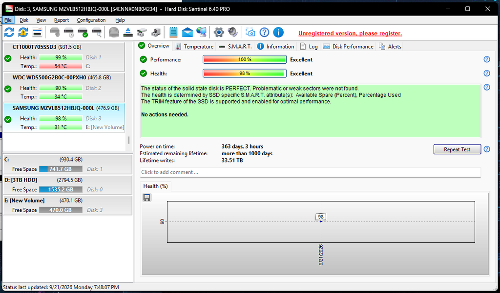The width and height of the screenshot is (500, 293).
Task: Click the refresh icon with yellow warning sign
Action: (x=23, y=32)
